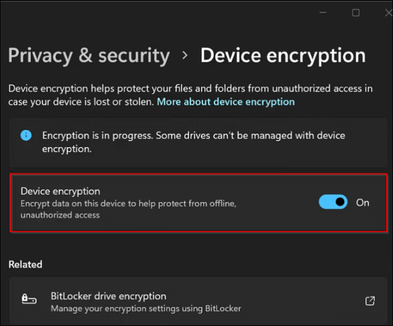Click the blue info icon

[x=26, y=135]
